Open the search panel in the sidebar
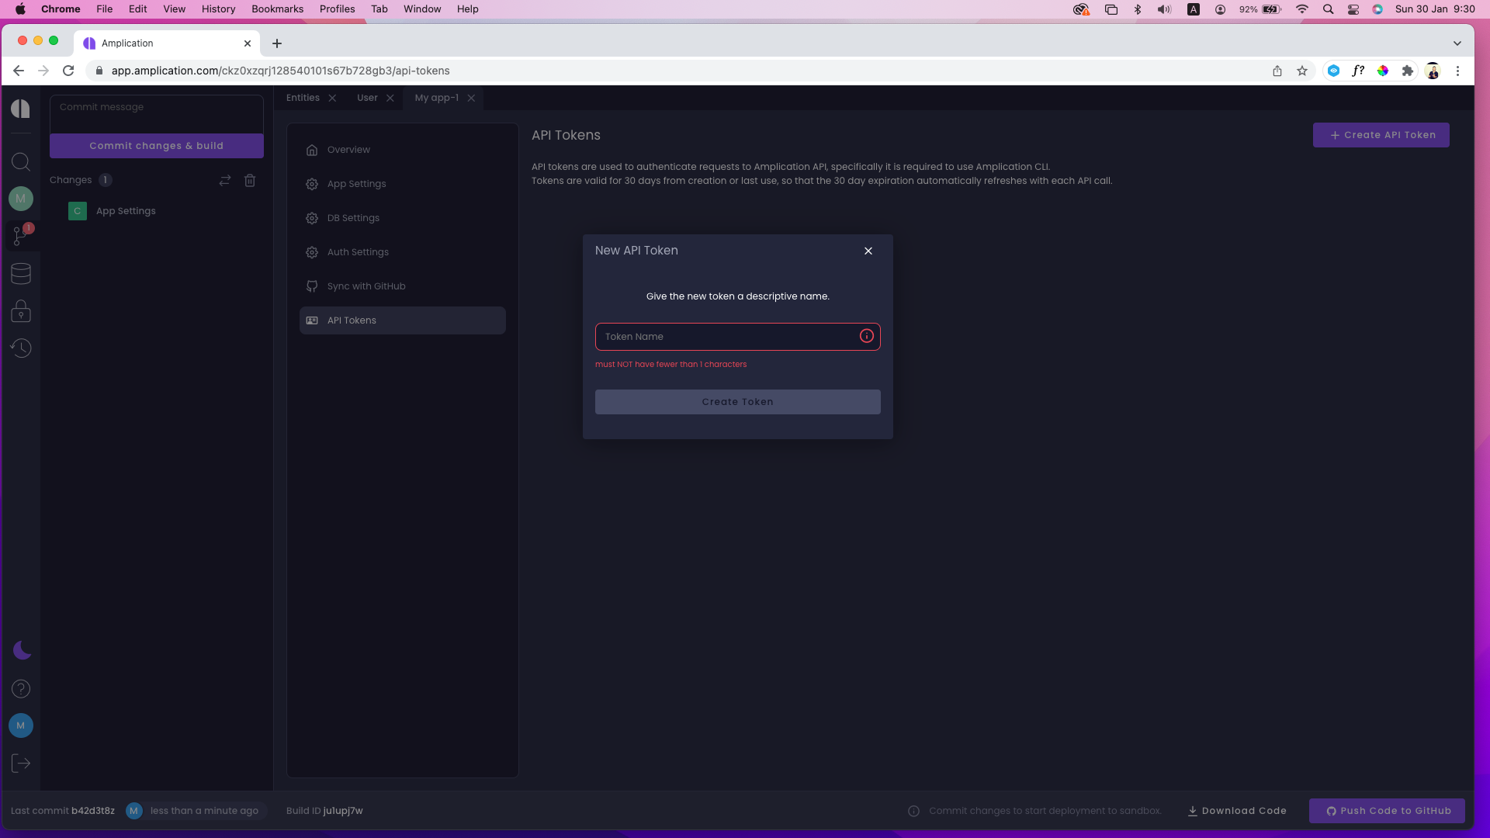Viewport: 1490px width, 838px height. pos(21,161)
